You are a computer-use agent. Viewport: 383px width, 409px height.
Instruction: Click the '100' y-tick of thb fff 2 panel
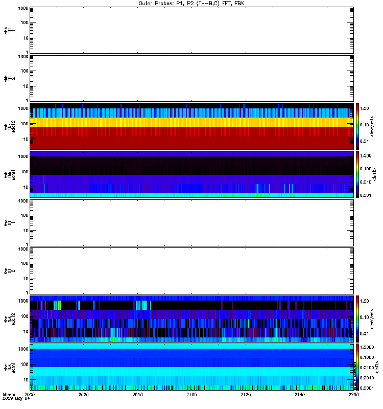[25, 71]
